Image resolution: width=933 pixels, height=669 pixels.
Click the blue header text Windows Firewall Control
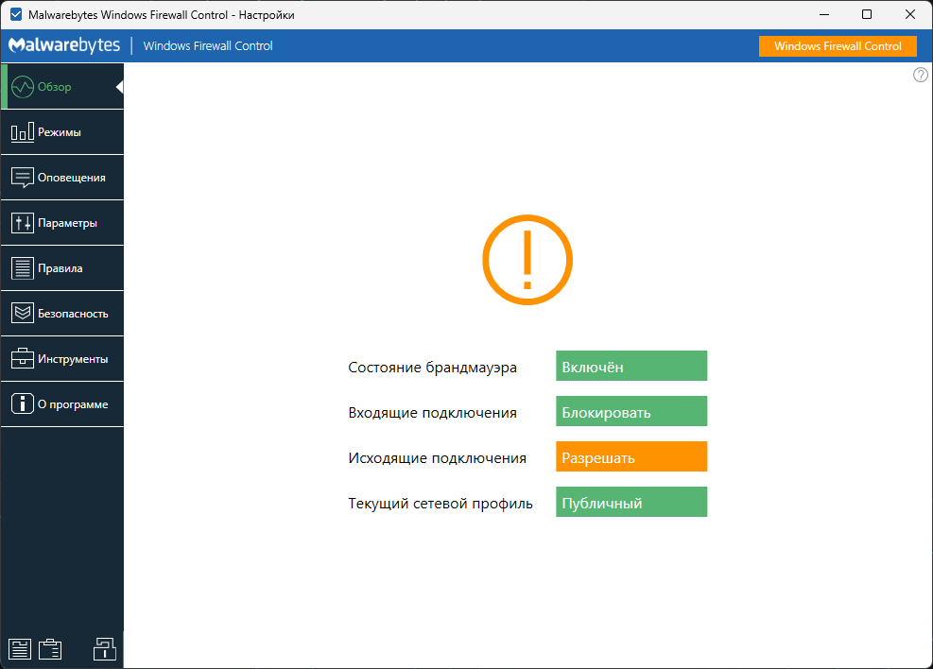pyautogui.click(x=208, y=45)
